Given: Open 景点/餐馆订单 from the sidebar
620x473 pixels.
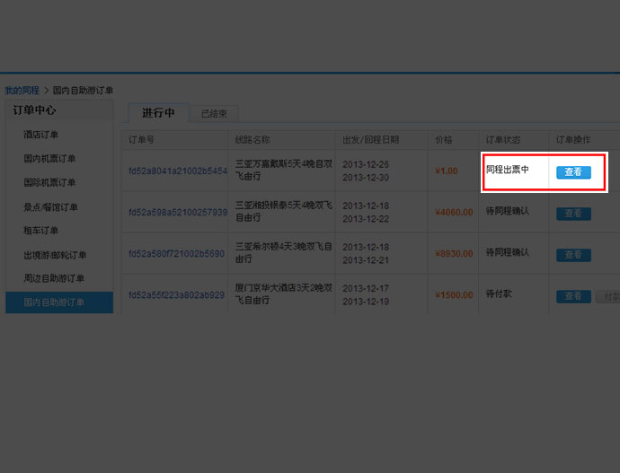Looking at the screenshot, I should pos(51,207).
